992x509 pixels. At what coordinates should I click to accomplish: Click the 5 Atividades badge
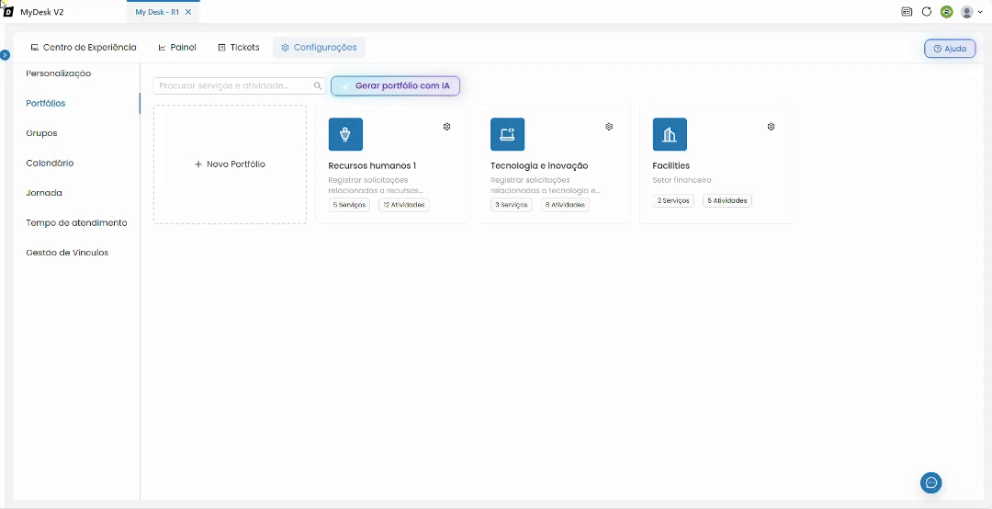coord(727,200)
